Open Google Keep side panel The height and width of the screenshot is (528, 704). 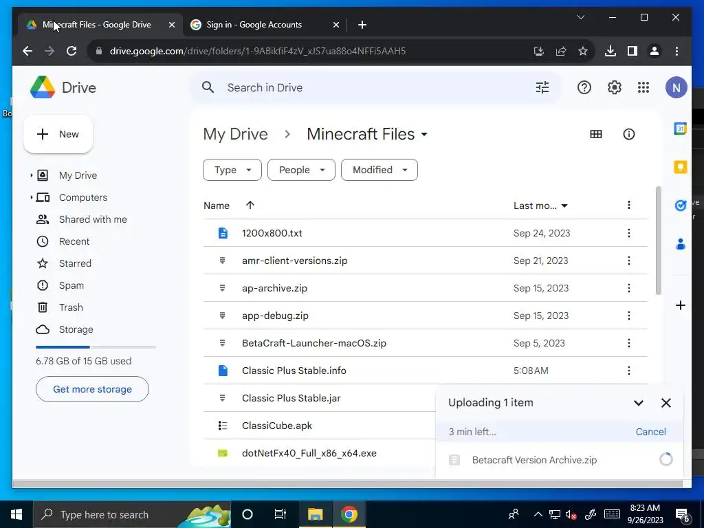click(x=681, y=167)
